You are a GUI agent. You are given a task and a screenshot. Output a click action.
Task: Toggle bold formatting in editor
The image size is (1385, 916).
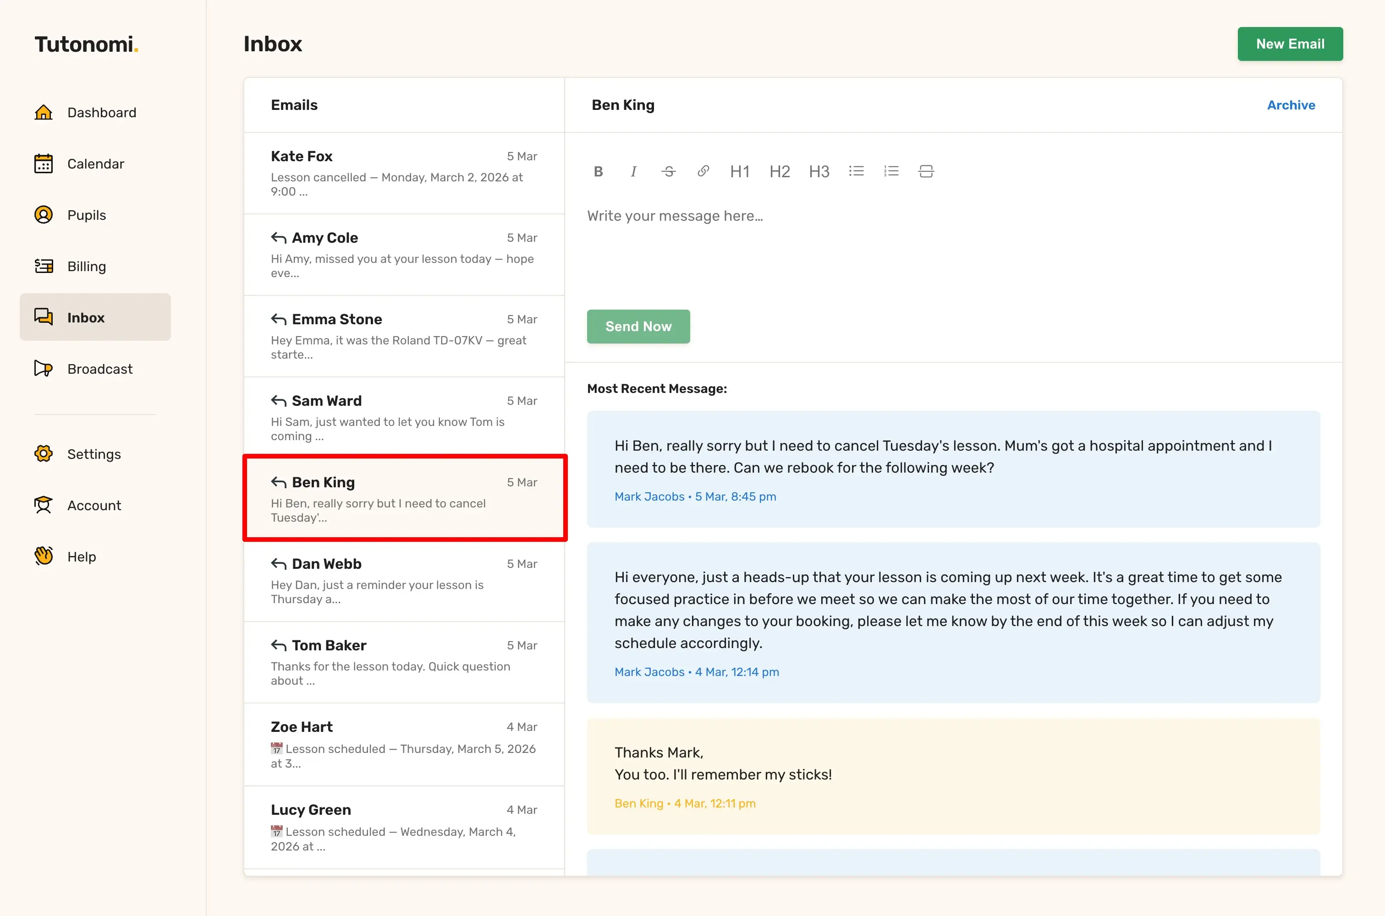[x=598, y=171]
